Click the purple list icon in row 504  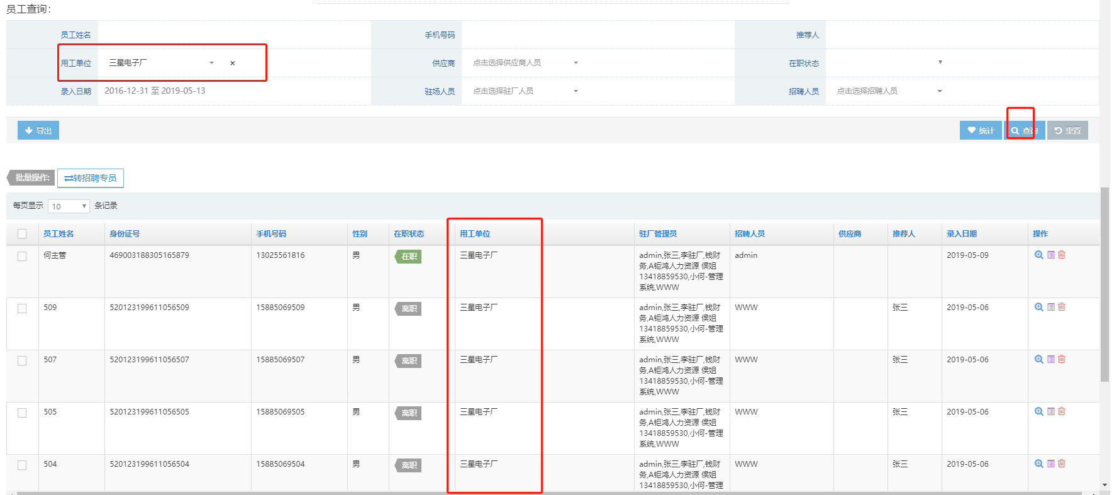pos(1050,464)
